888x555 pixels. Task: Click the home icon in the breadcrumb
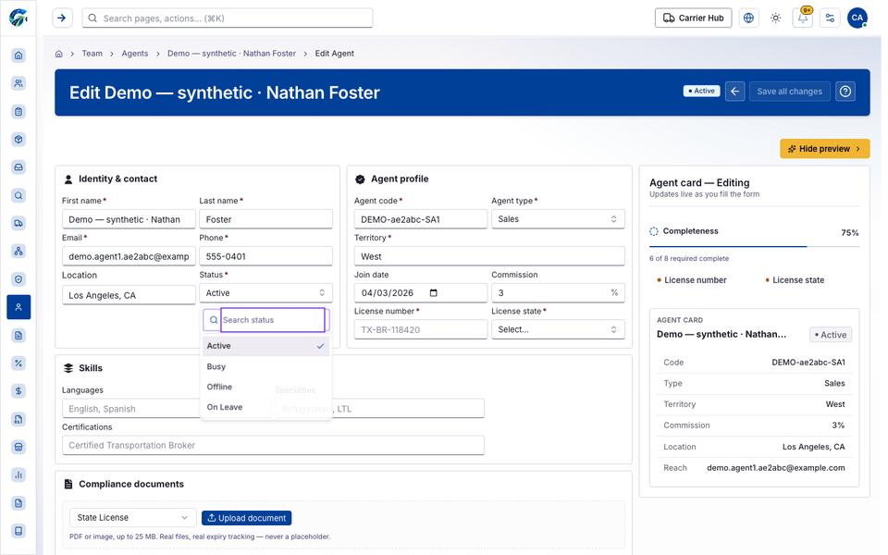pyautogui.click(x=59, y=54)
